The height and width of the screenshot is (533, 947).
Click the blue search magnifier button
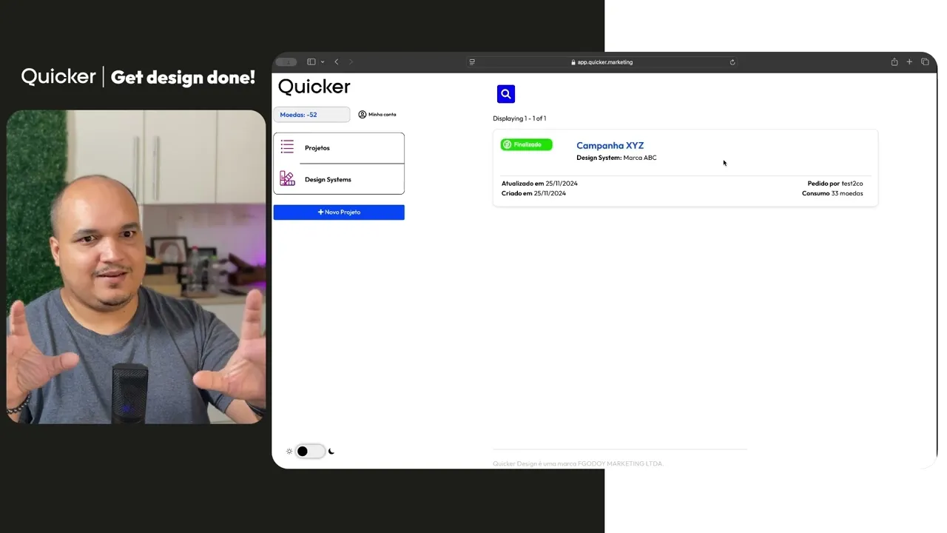tap(506, 94)
